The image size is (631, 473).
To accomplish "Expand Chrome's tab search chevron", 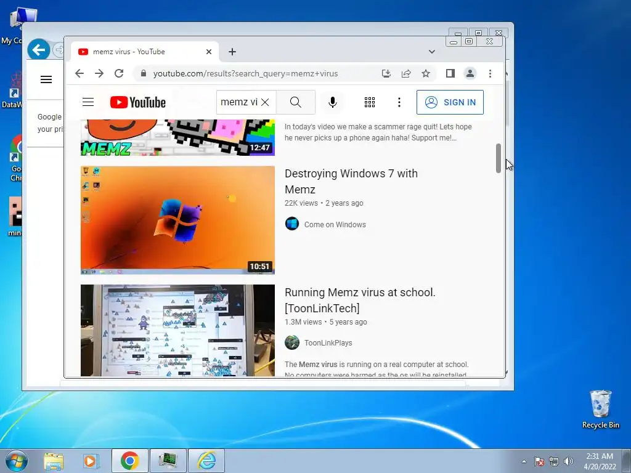I will pos(432,52).
